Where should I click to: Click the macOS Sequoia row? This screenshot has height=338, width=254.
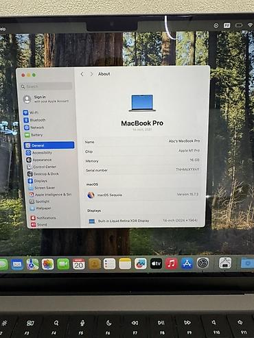143,195
